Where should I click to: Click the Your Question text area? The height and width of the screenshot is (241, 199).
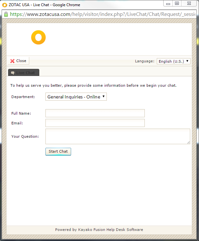[x=118, y=136]
